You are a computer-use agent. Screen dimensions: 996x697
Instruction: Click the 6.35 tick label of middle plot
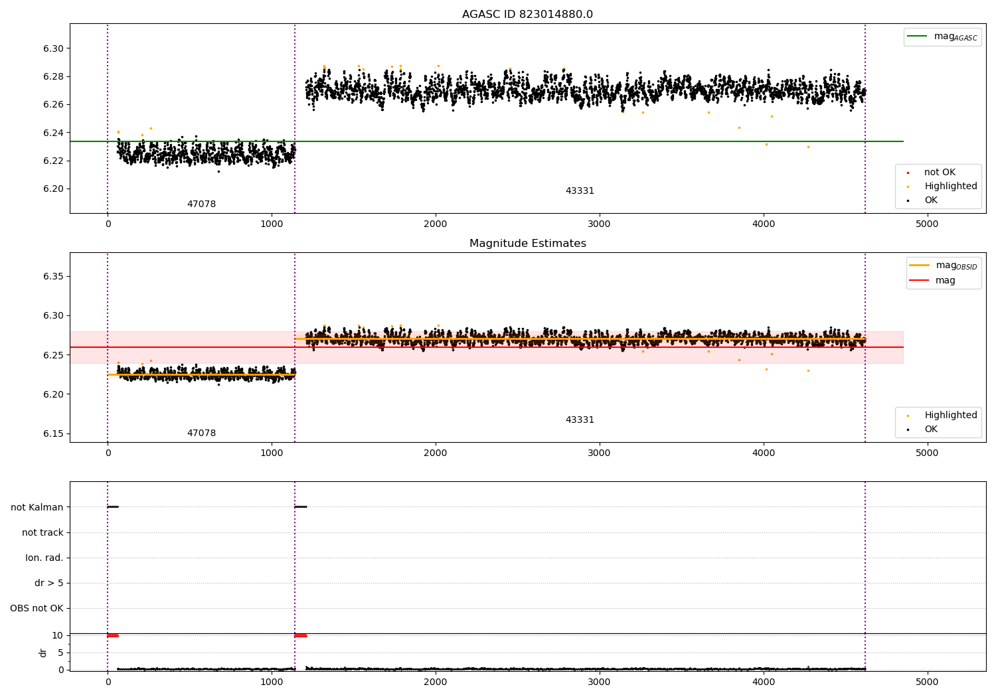53,277
